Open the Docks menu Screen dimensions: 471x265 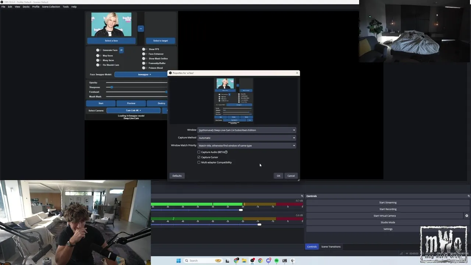[x=26, y=7]
